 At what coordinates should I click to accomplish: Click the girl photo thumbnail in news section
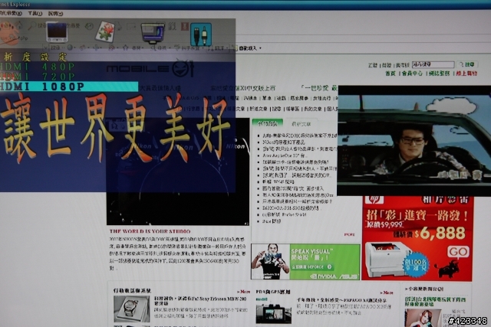pyautogui.click(x=423, y=318)
